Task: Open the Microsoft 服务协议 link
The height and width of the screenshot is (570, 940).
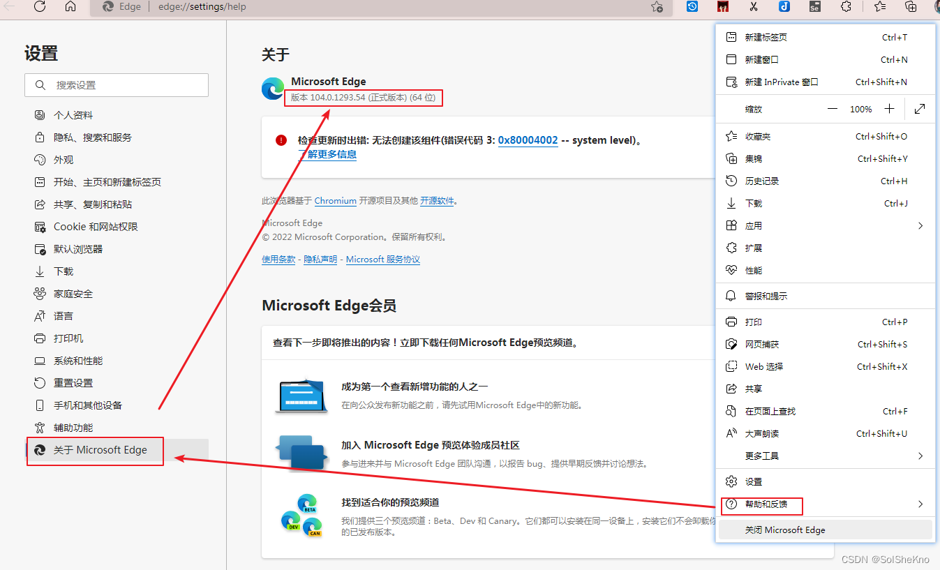Action: coord(383,259)
